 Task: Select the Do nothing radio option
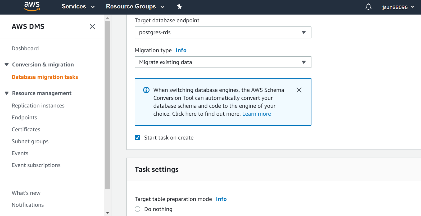pos(138,209)
